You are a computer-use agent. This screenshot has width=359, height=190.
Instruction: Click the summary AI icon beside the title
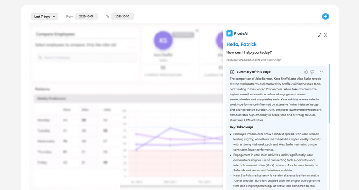click(232, 72)
